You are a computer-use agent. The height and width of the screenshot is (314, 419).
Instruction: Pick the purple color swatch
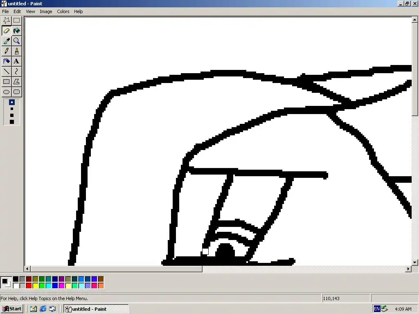(61, 279)
